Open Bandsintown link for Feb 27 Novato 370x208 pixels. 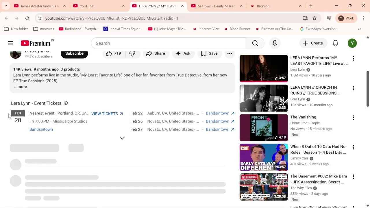tap(220, 129)
